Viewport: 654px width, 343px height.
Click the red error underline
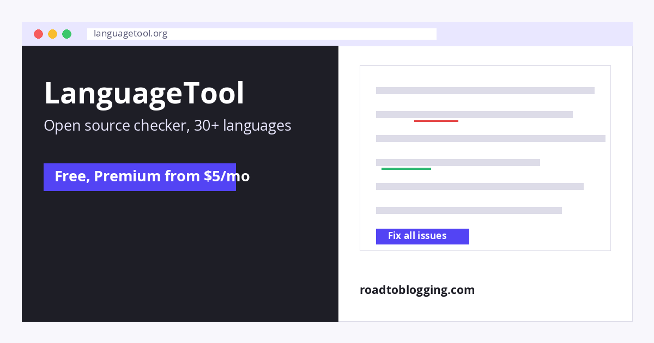click(x=436, y=121)
